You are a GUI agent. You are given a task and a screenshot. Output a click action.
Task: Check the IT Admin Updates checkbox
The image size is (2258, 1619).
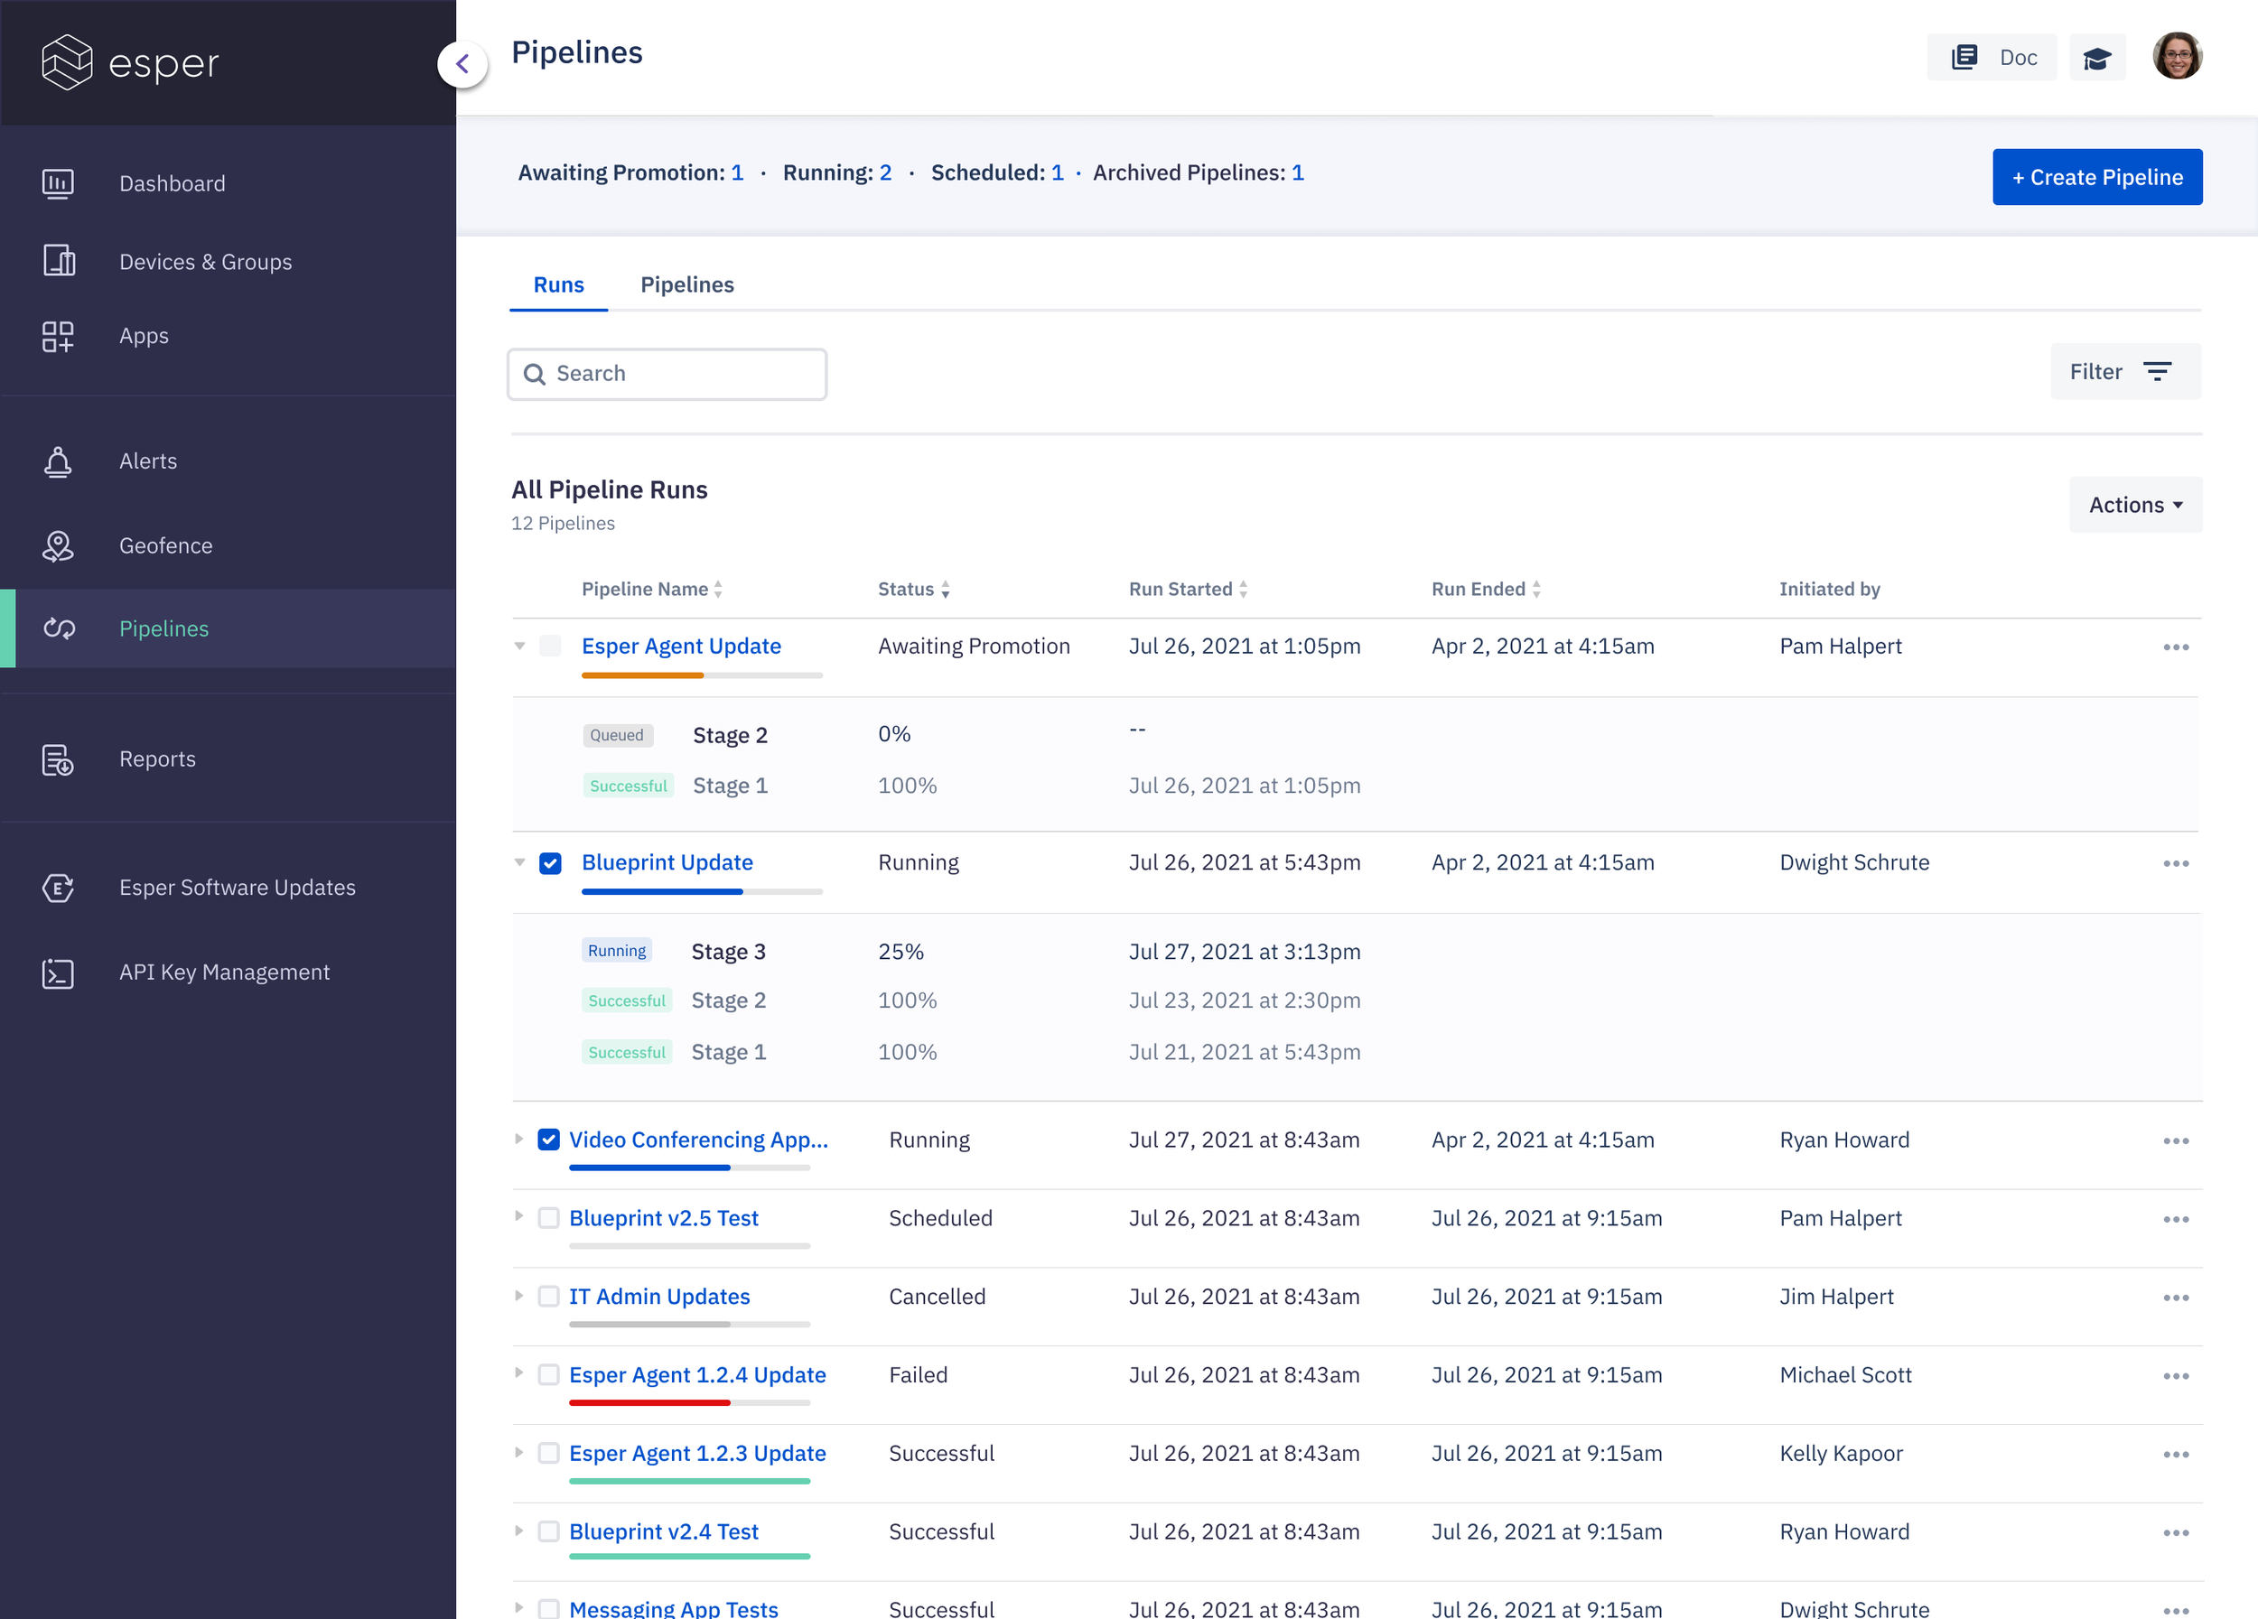tap(548, 1297)
